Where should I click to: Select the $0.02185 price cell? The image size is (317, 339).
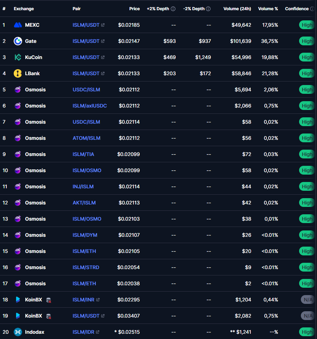129,25
